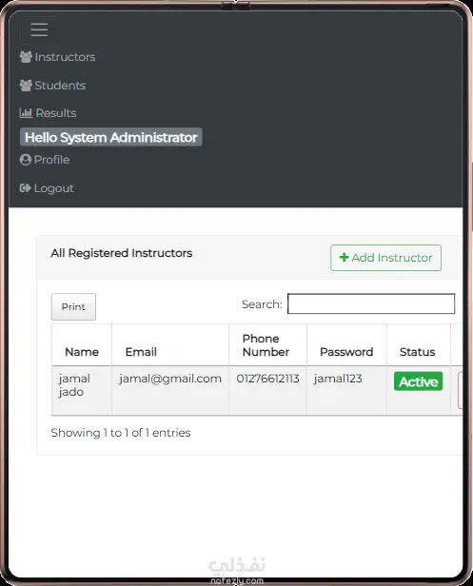Viewport: 473px width, 586px height.
Task: Click the phone number 01276612113 cell
Action: point(268,391)
